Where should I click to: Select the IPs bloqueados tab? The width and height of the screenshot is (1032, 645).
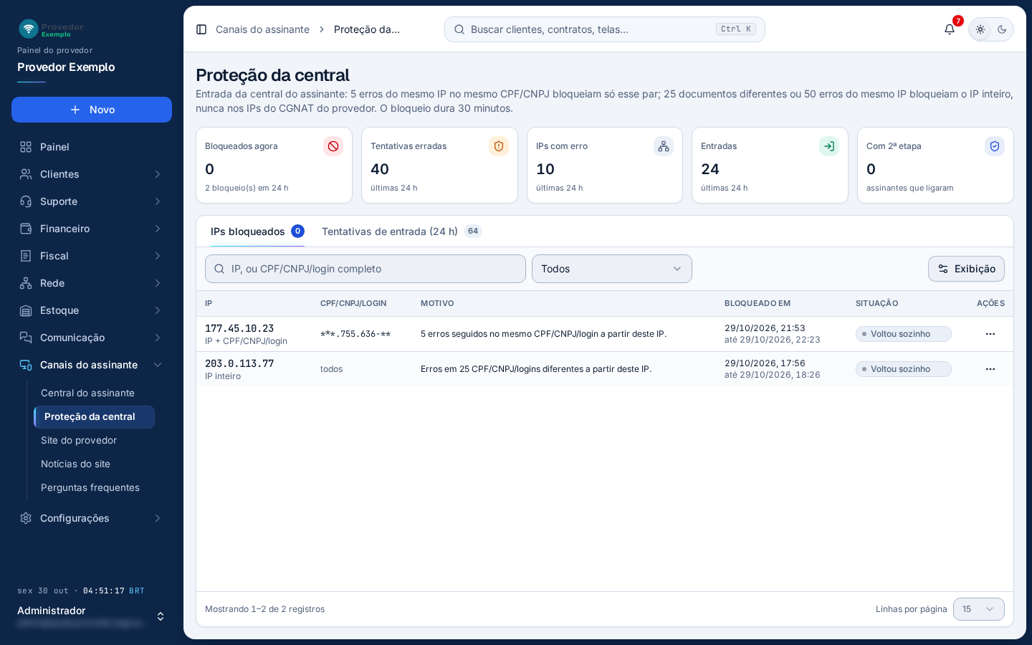coord(257,231)
